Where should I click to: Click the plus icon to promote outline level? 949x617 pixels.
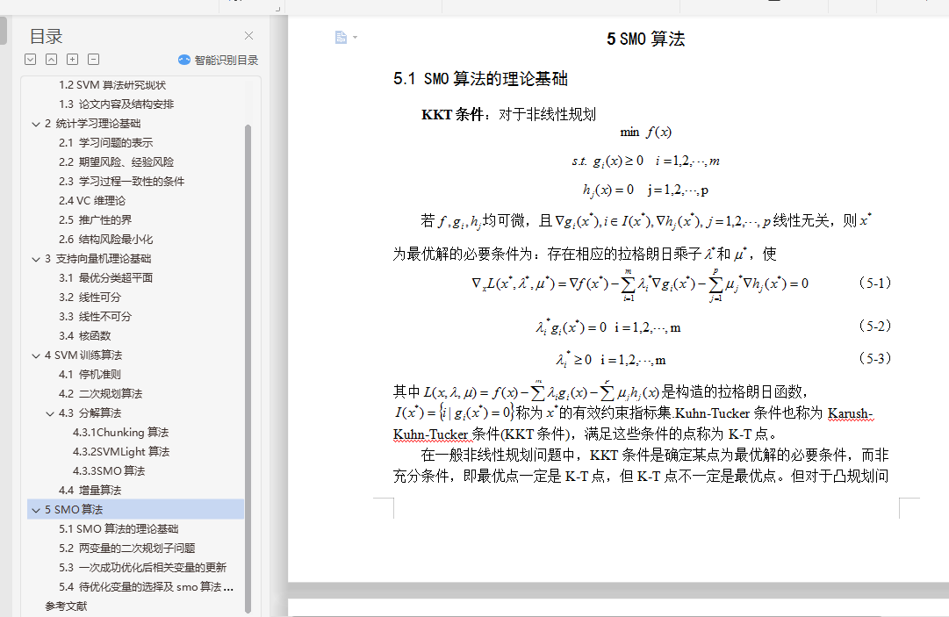73,60
